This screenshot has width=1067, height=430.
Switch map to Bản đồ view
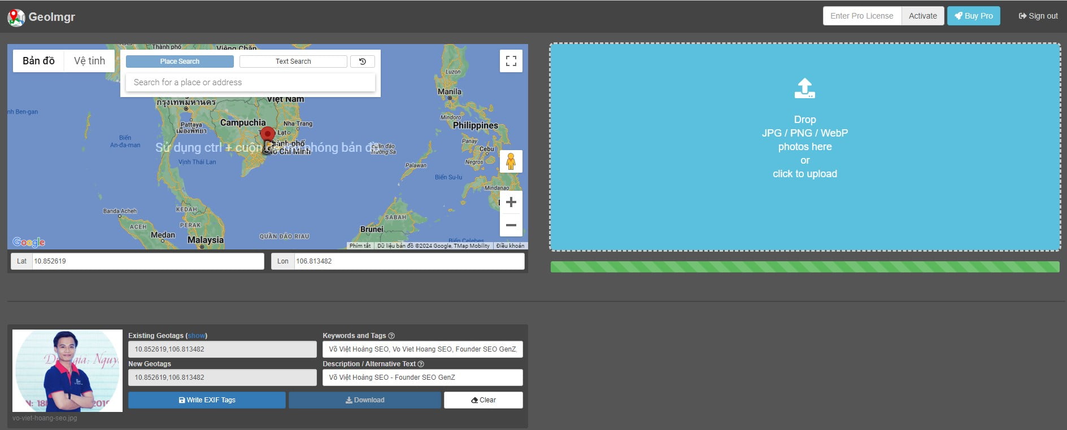38,61
